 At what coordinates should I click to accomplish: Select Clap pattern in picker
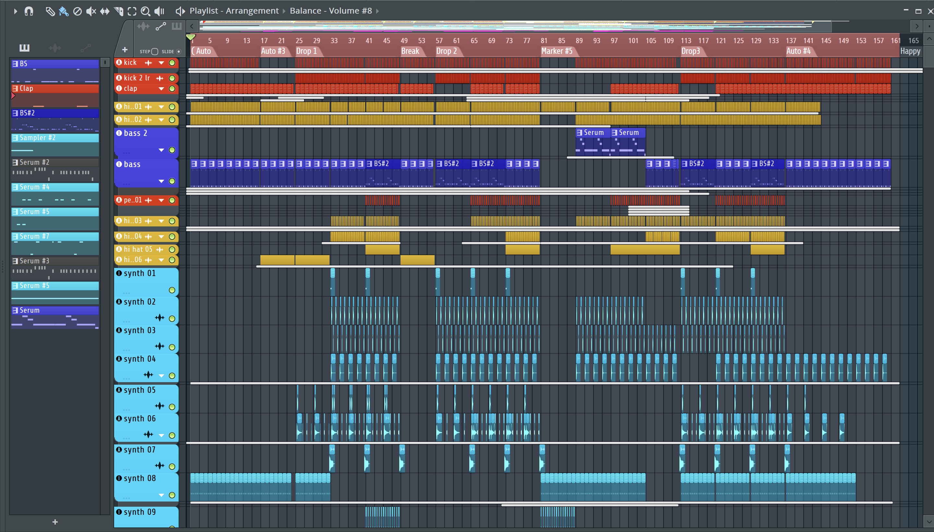pyautogui.click(x=55, y=96)
